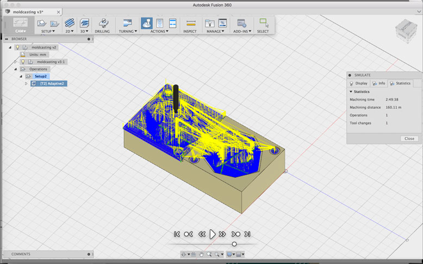Switch to the Statistics tab in Simulate

pos(400,83)
